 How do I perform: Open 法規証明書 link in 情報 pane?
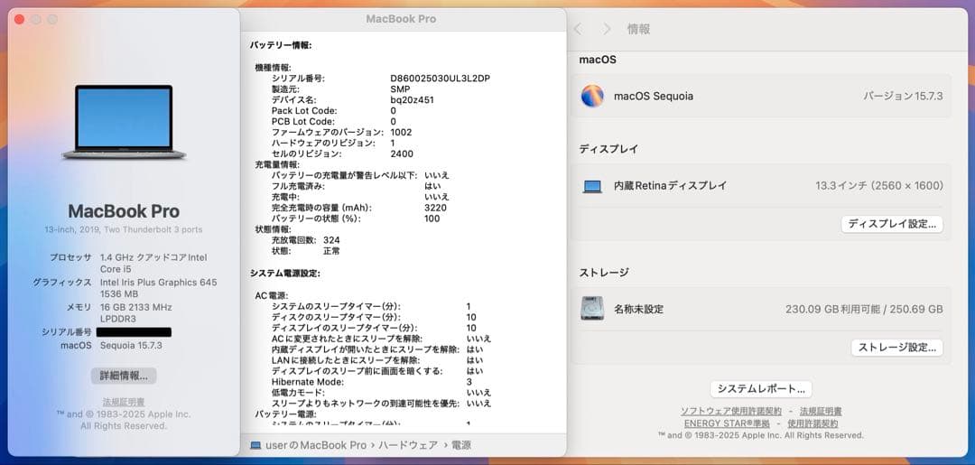pyautogui.click(x=821, y=411)
